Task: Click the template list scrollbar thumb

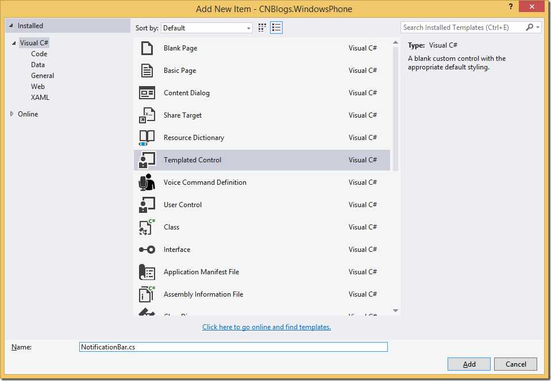Action: pyautogui.click(x=395, y=109)
